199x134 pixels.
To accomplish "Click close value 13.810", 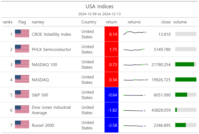I will pos(165,34).
